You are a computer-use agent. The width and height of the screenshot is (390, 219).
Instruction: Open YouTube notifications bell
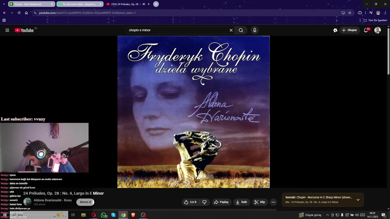pyautogui.click(x=366, y=30)
